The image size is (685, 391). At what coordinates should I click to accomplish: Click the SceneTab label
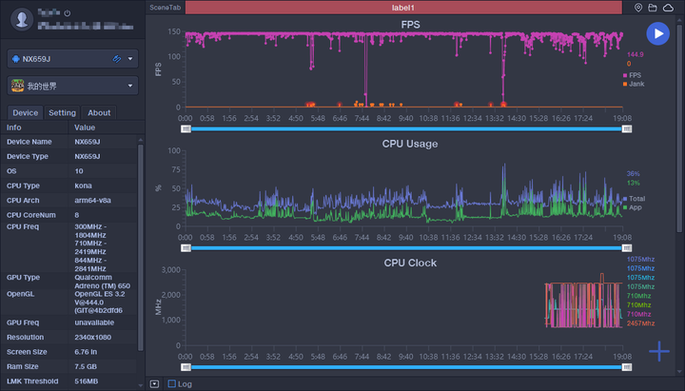coord(166,8)
